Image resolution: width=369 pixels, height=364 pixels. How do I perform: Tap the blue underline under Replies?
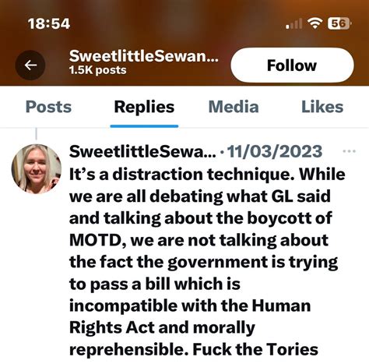(144, 126)
